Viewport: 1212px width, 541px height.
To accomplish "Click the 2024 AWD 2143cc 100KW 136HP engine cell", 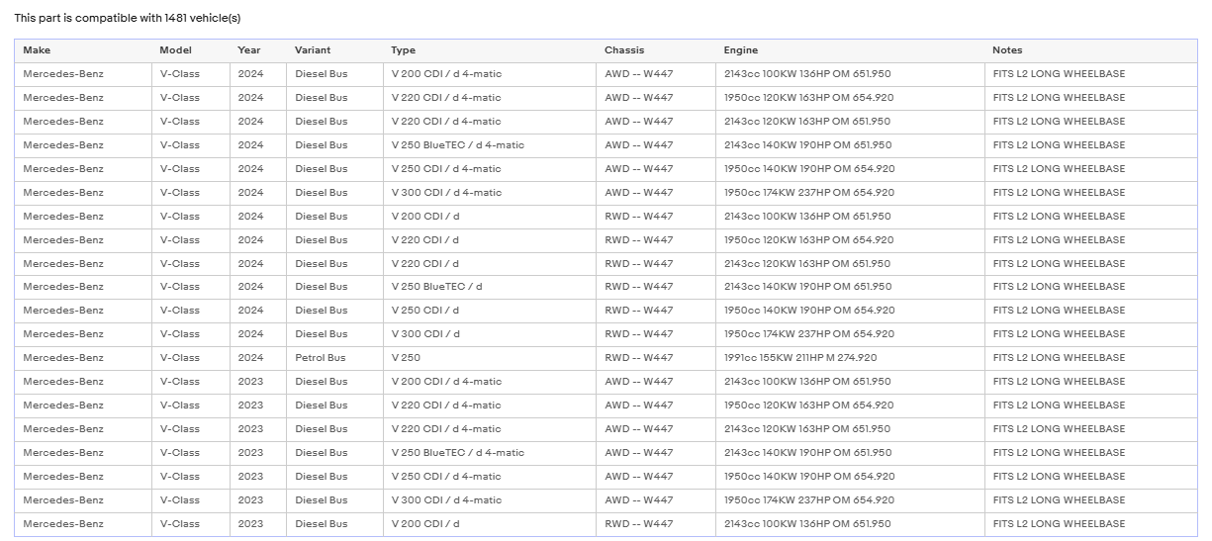I will pos(850,74).
